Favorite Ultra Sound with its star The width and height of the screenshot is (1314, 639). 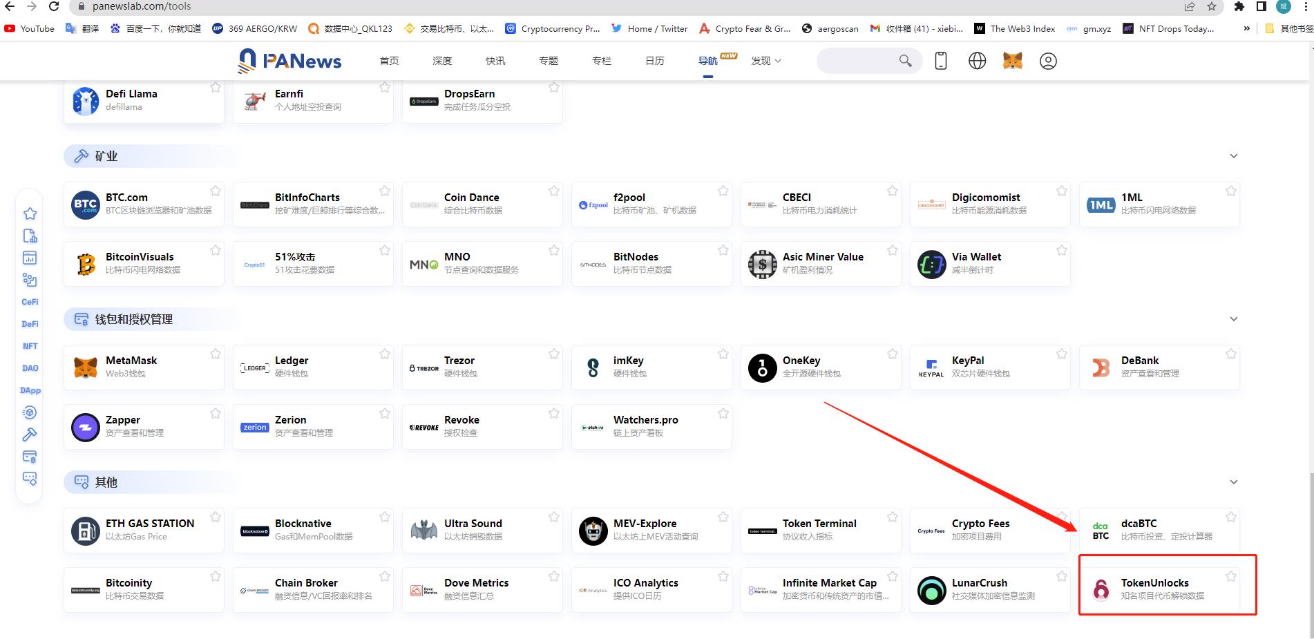pos(554,517)
